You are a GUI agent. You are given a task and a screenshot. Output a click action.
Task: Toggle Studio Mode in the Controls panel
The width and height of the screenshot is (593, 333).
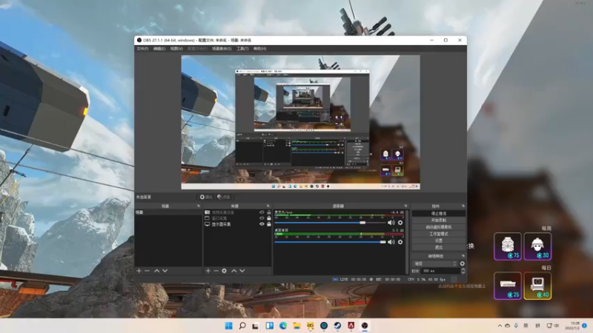point(438,234)
